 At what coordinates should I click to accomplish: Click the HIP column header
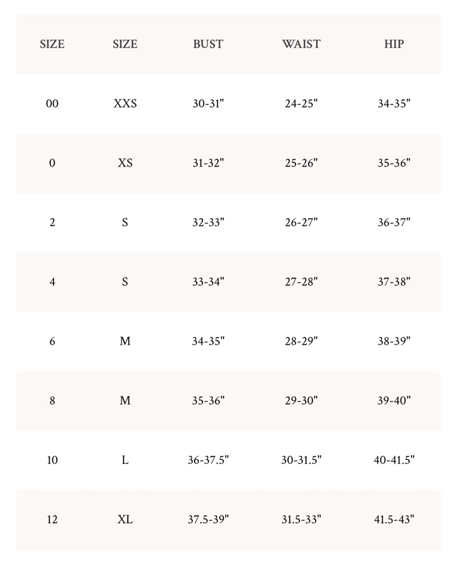(394, 44)
